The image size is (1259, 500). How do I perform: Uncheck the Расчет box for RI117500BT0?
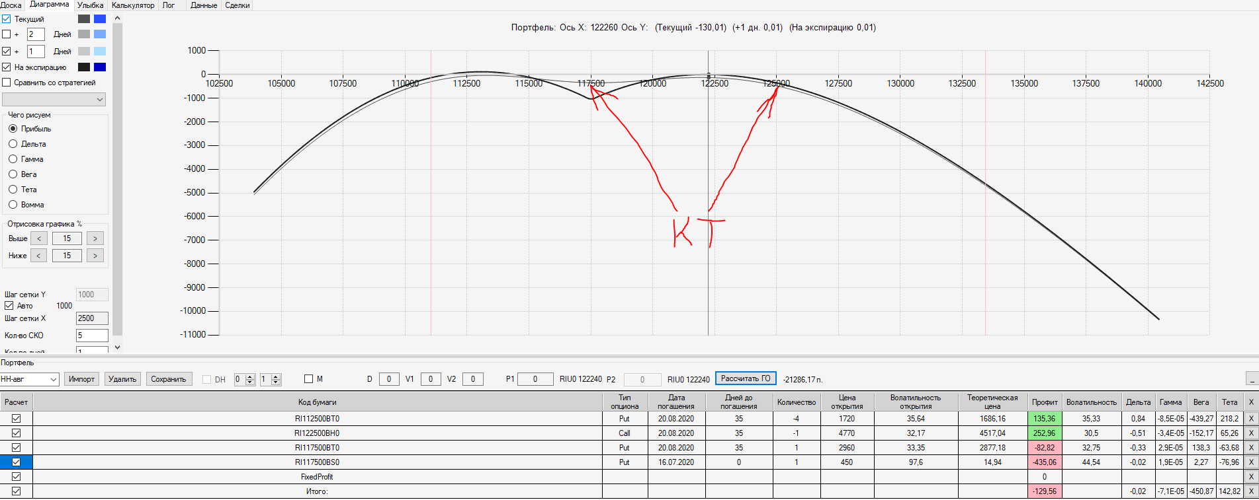click(x=17, y=448)
